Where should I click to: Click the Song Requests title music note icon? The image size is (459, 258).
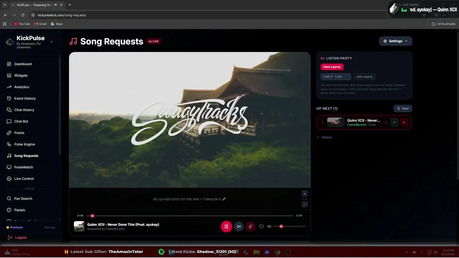[x=73, y=42]
